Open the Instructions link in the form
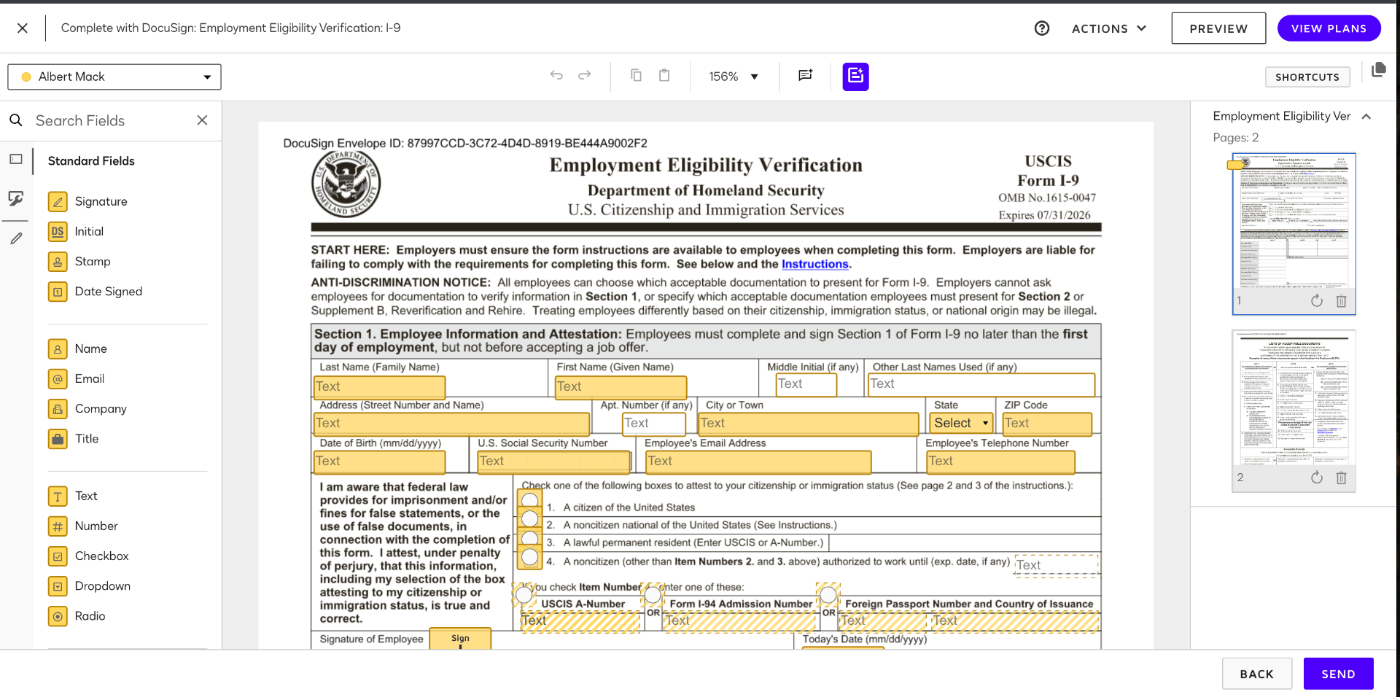Viewport: 1400px width, 697px height. tap(814, 264)
